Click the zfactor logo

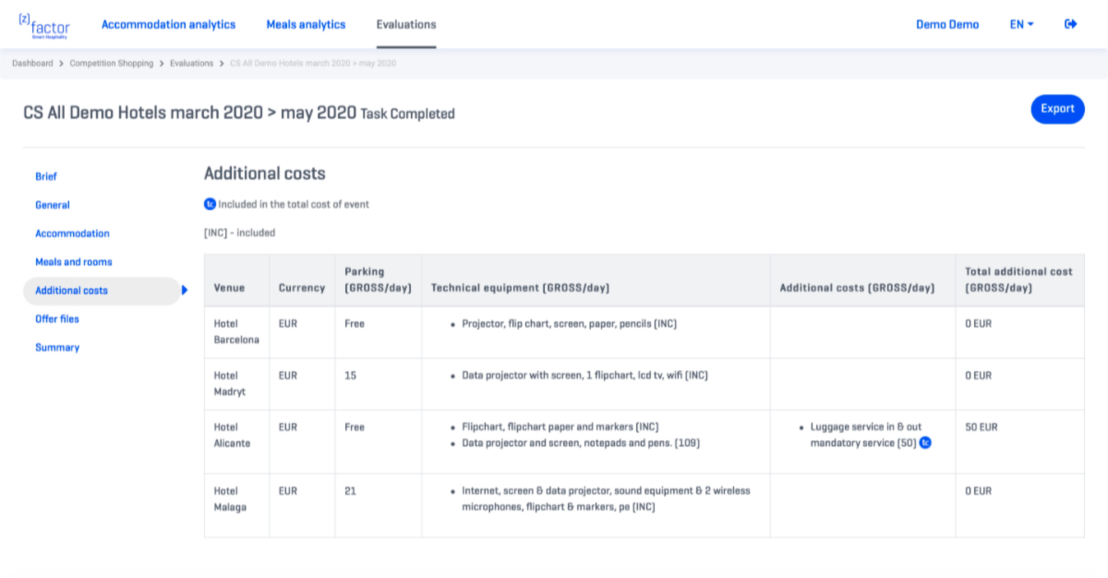click(x=45, y=27)
